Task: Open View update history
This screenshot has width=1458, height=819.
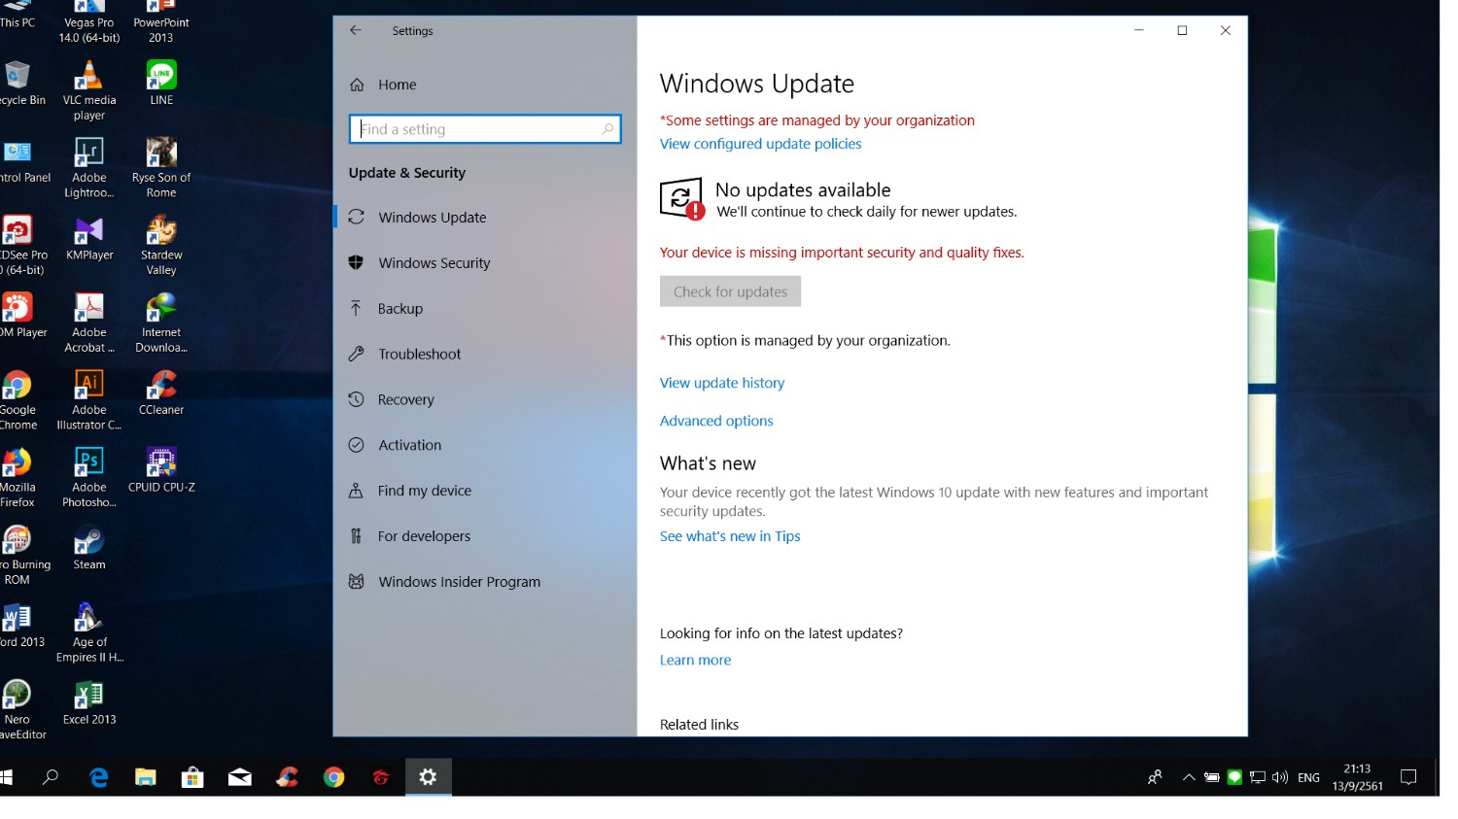Action: pos(722,383)
